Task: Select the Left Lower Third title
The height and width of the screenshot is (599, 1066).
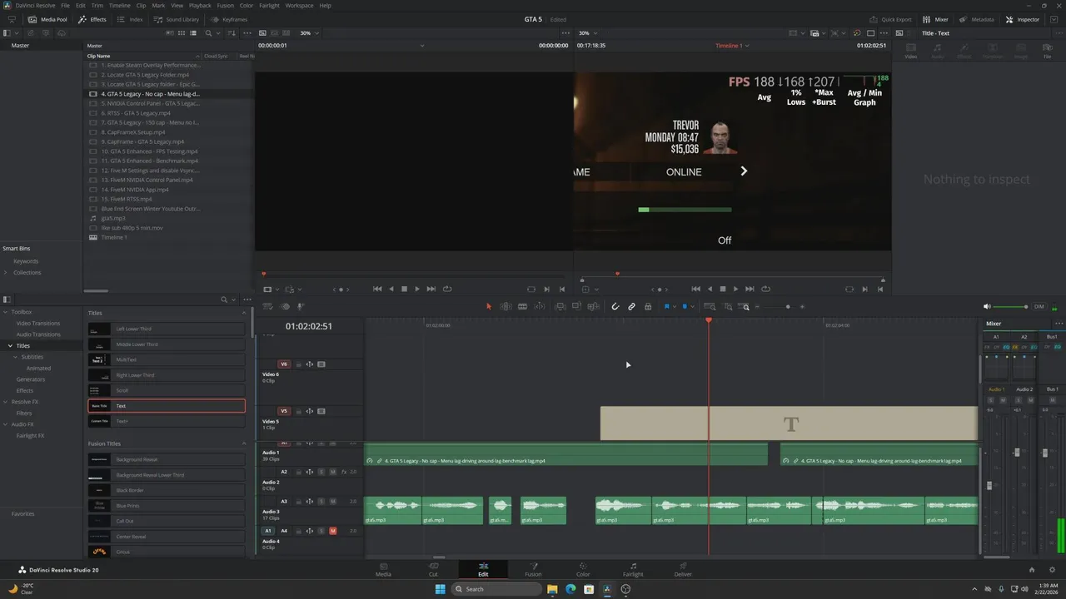Action: (x=167, y=329)
